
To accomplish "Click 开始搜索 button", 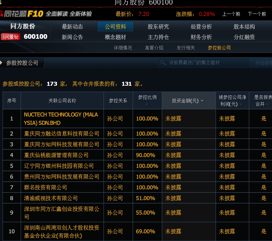I will tap(261, 63).
